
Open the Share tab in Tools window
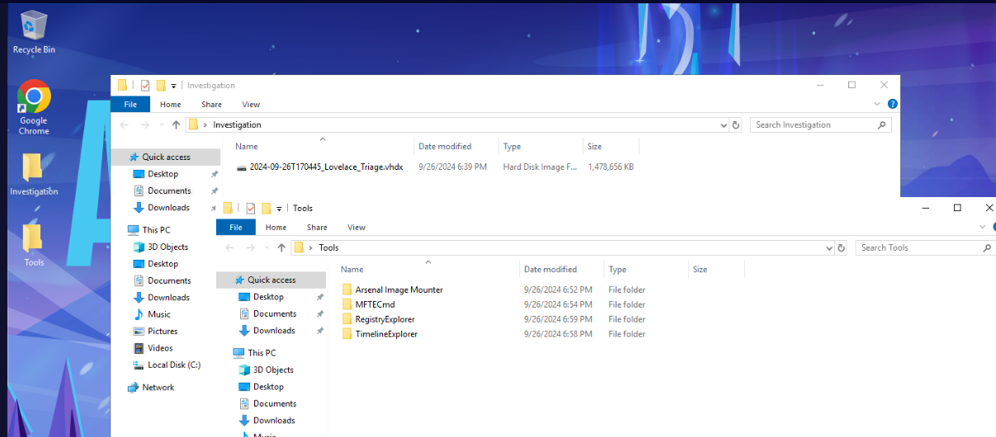[317, 228]
